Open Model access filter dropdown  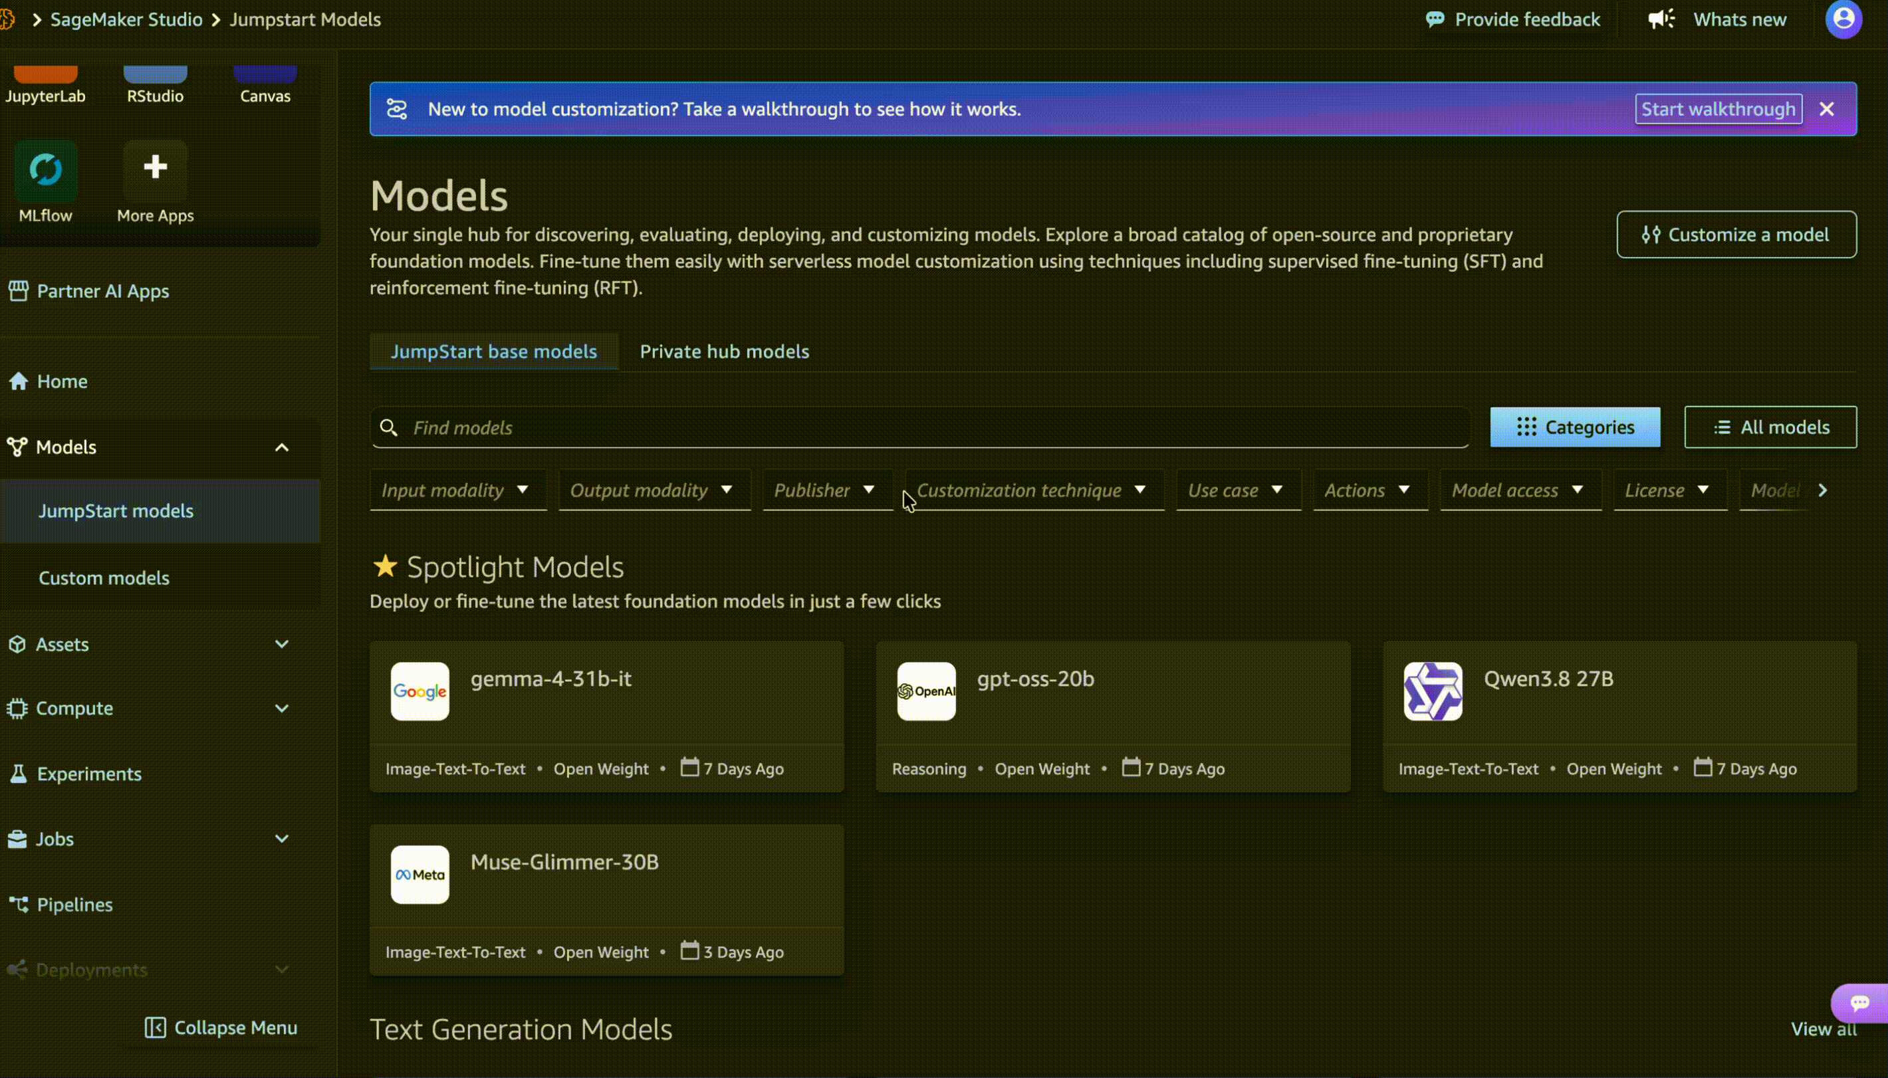click(x=1520, y=490)
